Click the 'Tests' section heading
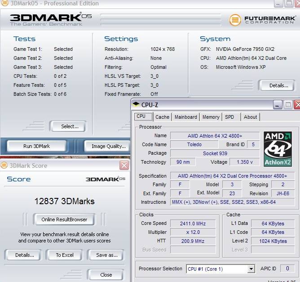This screenshot has width=300, height=282. tap(25, 39)
